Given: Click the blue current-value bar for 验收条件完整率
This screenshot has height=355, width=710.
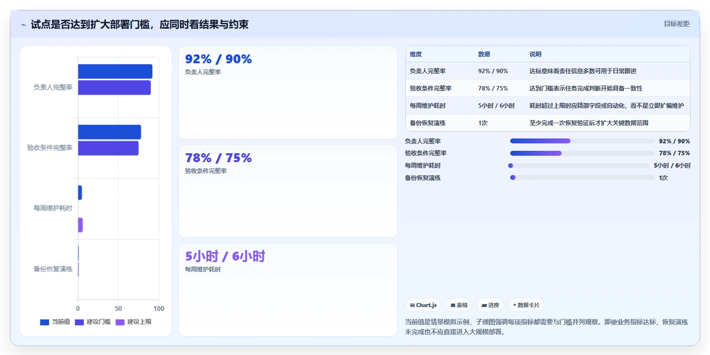Looking at the screenshot, I should click(109, 132).
